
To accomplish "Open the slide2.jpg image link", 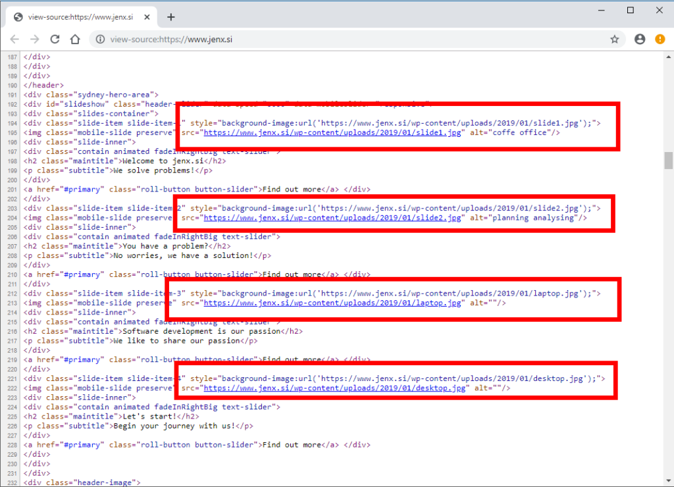I will [332, 217].
